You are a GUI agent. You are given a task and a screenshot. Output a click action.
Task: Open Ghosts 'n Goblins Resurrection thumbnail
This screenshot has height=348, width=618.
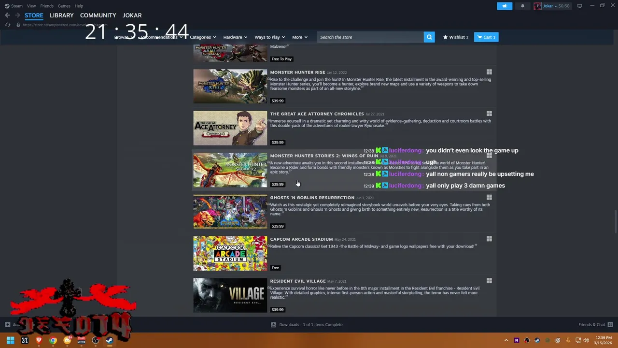tap(230, 211)
